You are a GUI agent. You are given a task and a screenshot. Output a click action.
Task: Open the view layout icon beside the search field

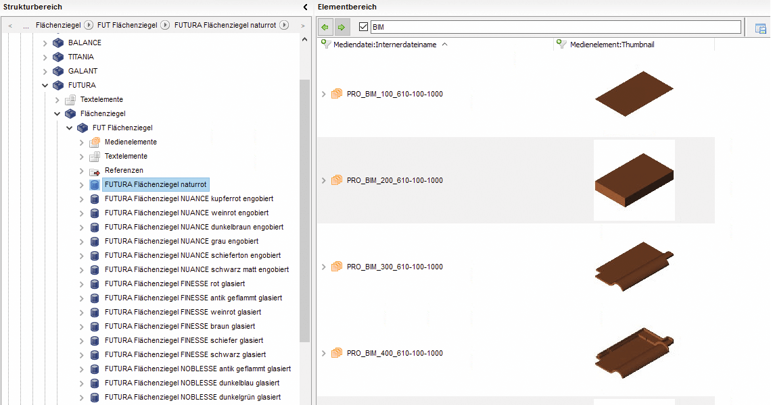pyautogui.click(x=760, y=28)
